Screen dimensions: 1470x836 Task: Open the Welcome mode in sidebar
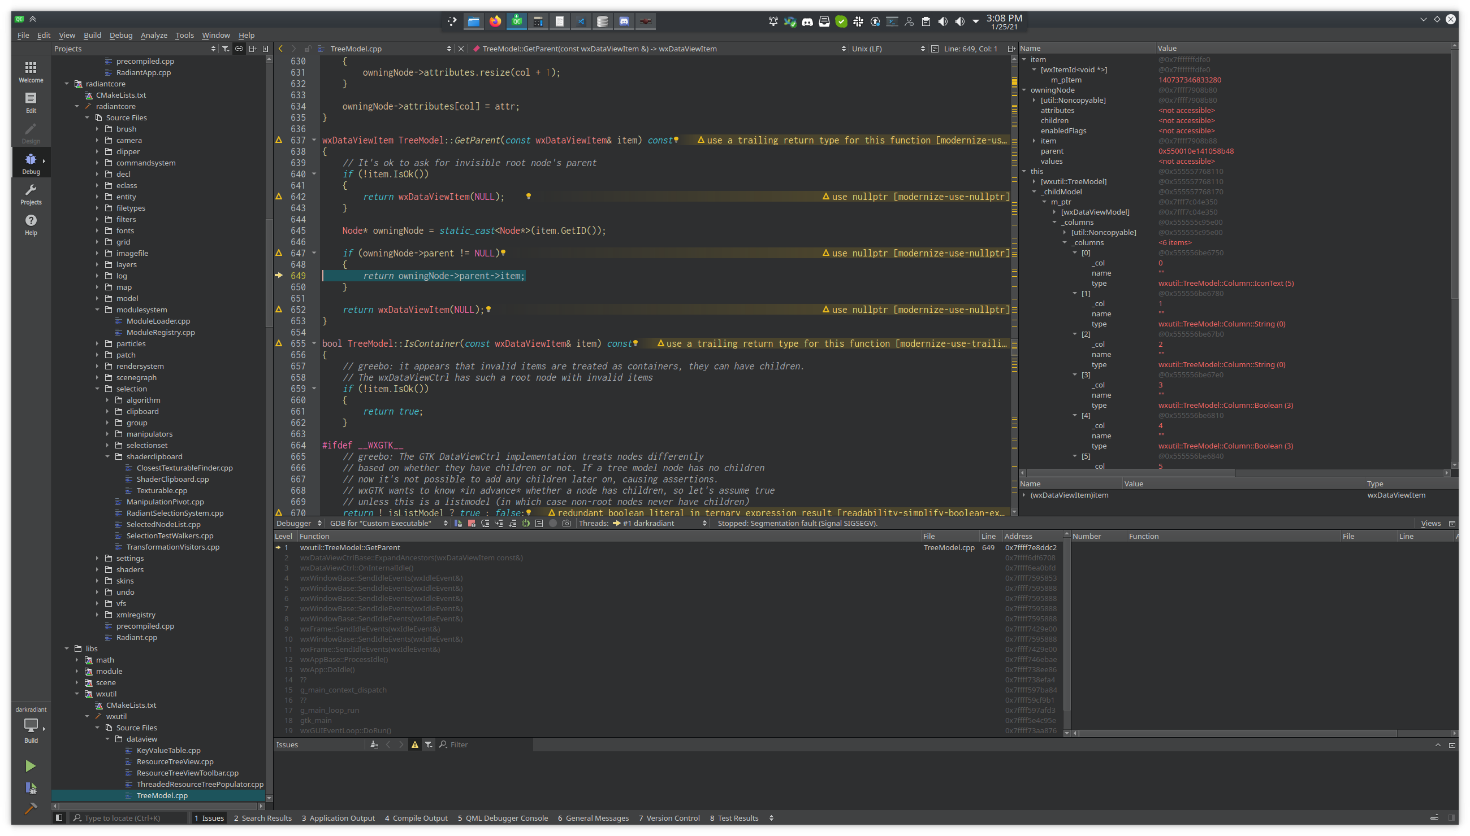31,71
